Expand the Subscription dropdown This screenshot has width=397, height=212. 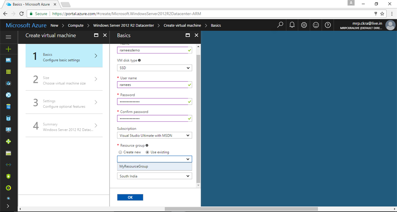click(x=154, y=135)
